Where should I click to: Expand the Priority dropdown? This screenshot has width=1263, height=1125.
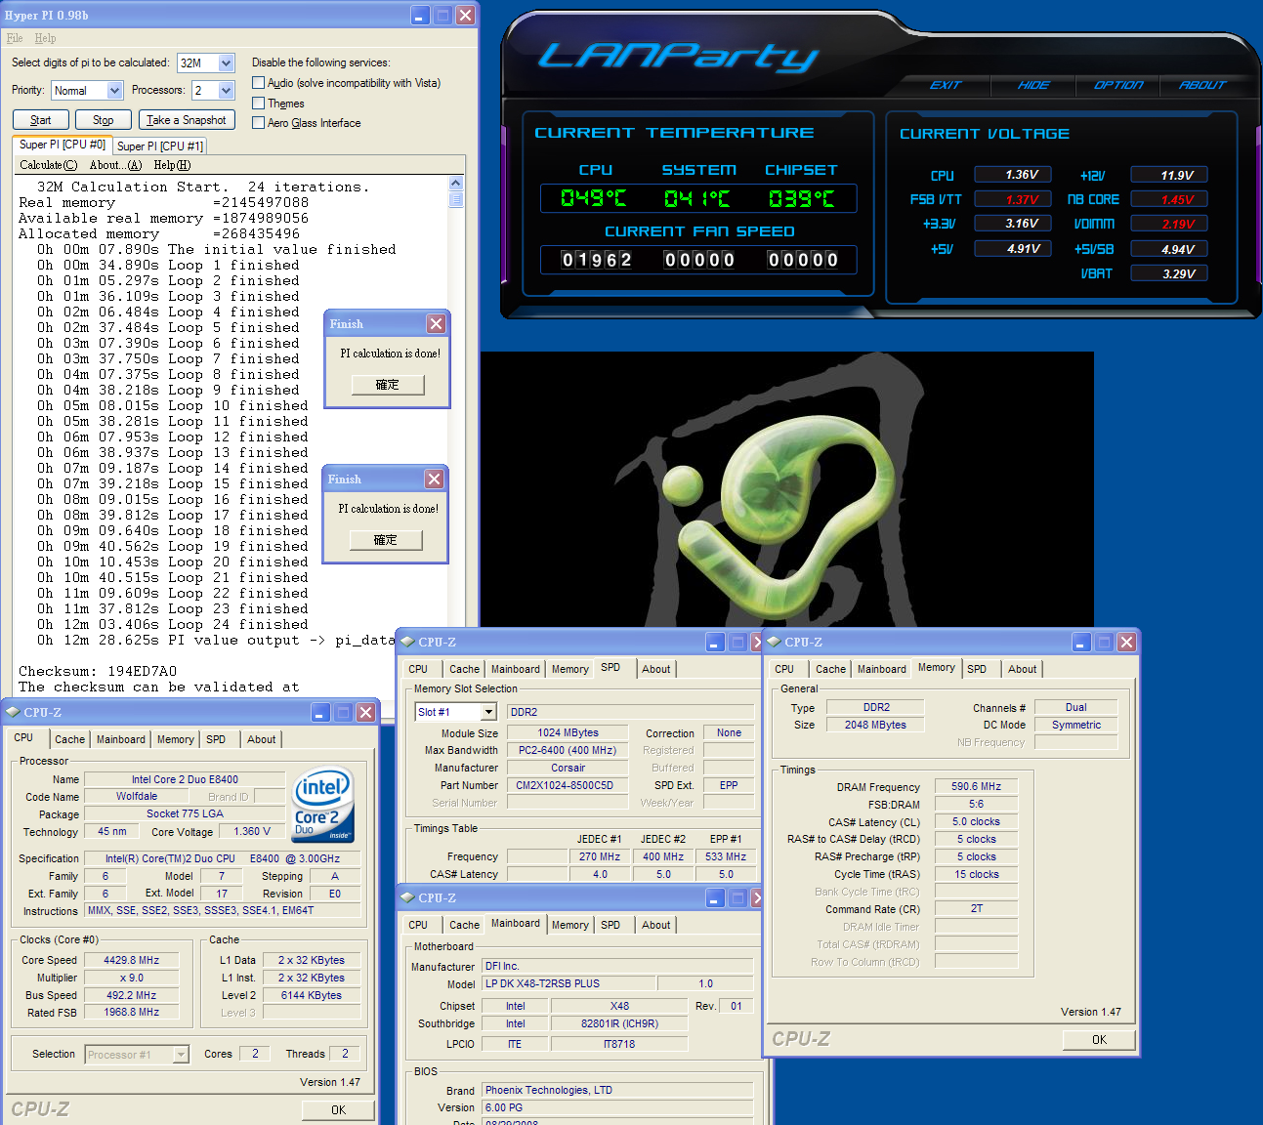click(114, 91)
